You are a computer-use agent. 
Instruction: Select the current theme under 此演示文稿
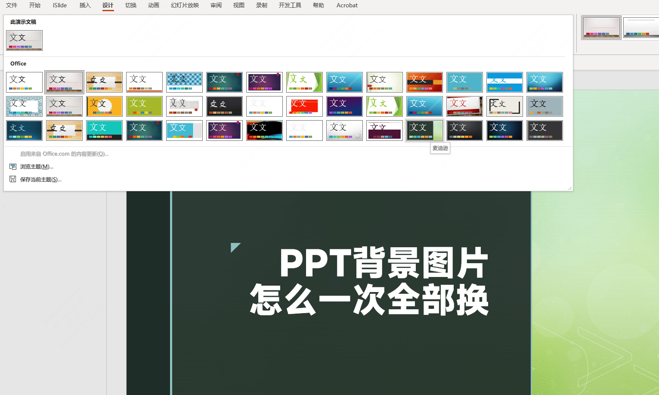click(x=24, y=40)
